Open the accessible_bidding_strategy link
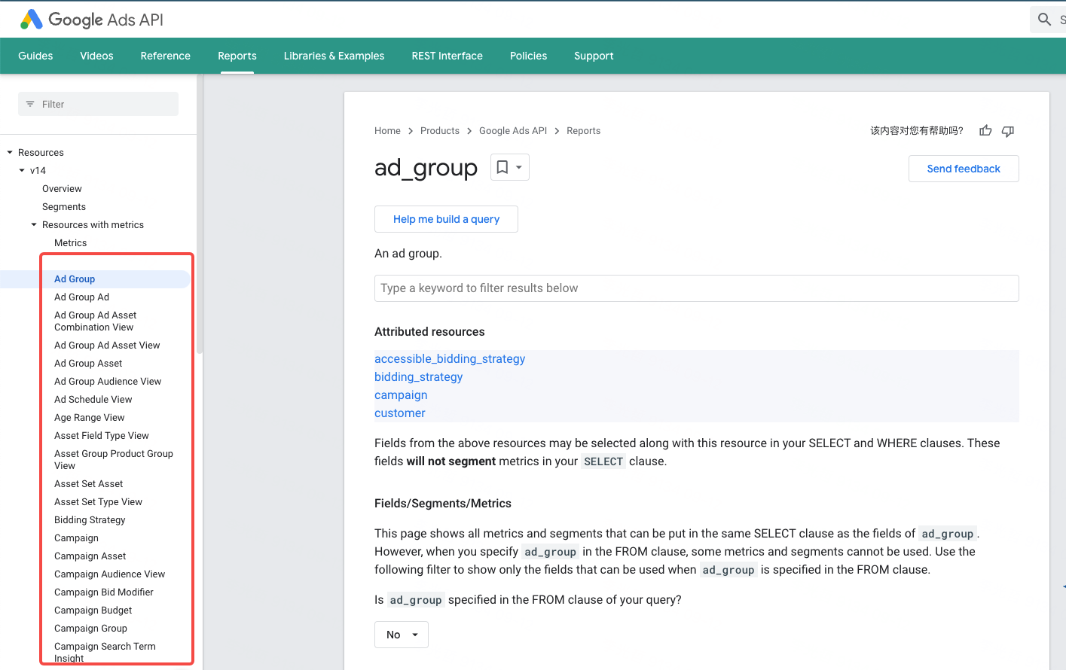 450,359
